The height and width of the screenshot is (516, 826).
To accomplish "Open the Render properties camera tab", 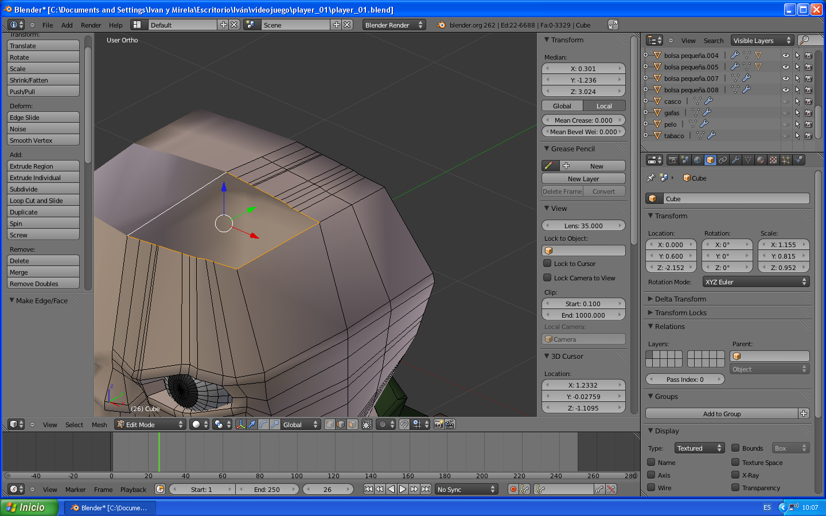I will [x=672, y=161].
